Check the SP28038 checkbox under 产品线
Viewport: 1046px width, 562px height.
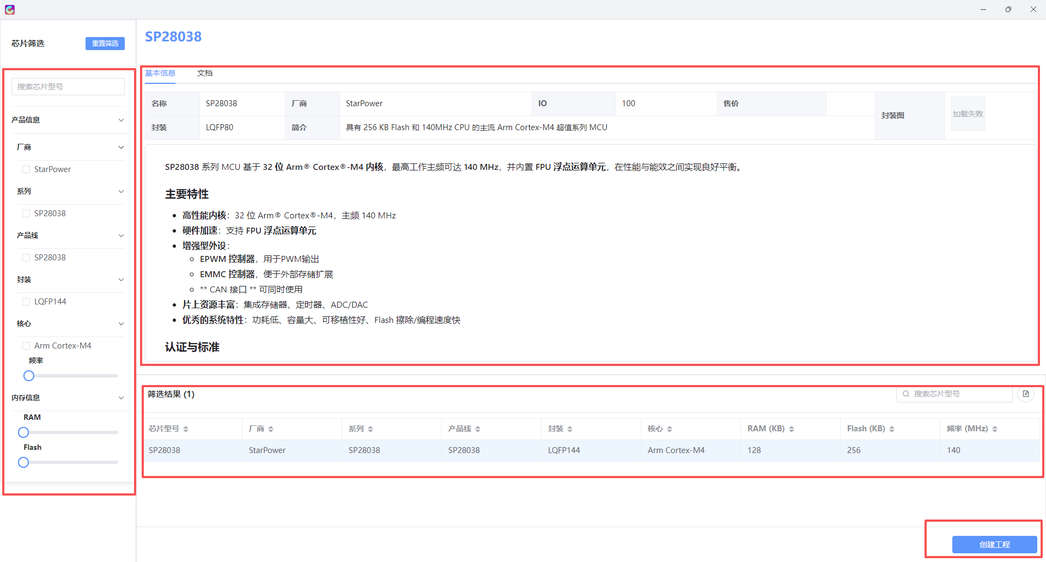26,258
